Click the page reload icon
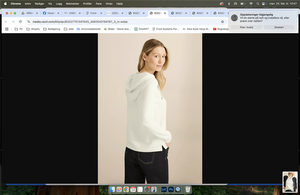The height and width of the screenshot is (195, 300). tap(20, 22)
